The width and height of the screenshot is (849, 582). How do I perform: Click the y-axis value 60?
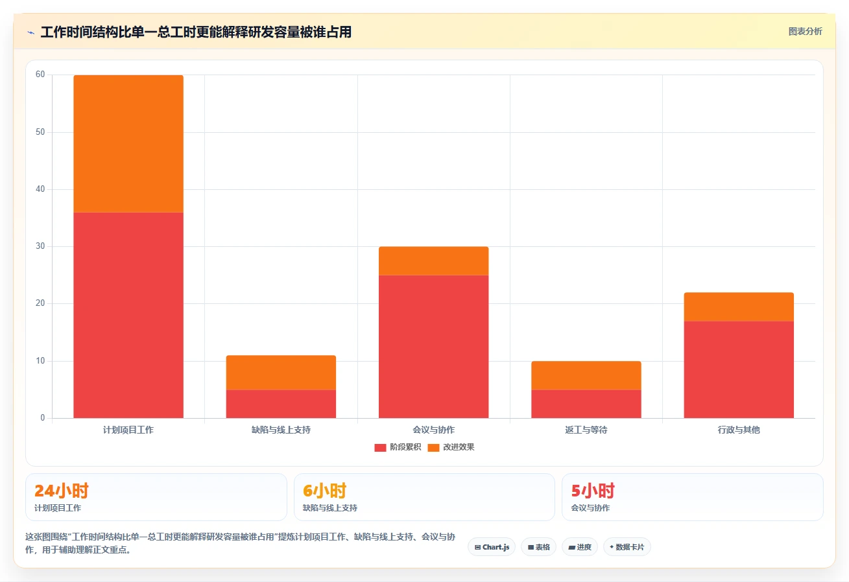click(40, 75)
